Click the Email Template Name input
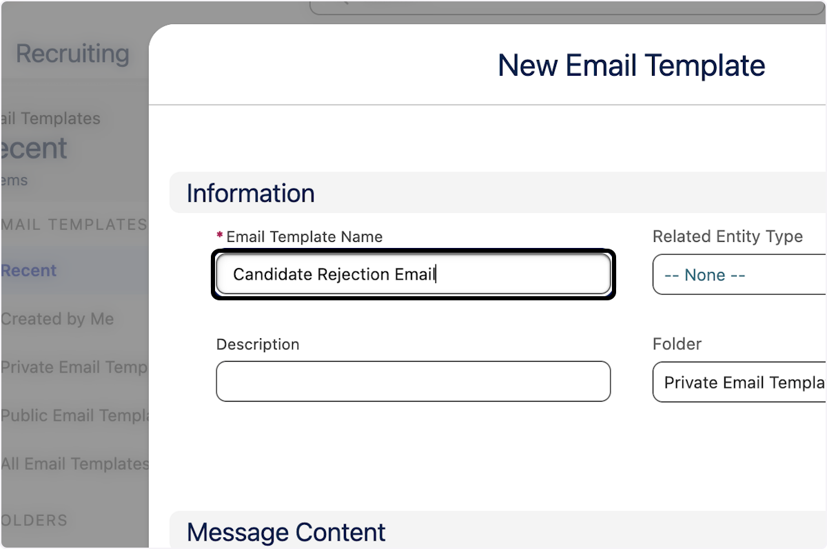The height and width of the screenshot is (549, 827). 413,274
